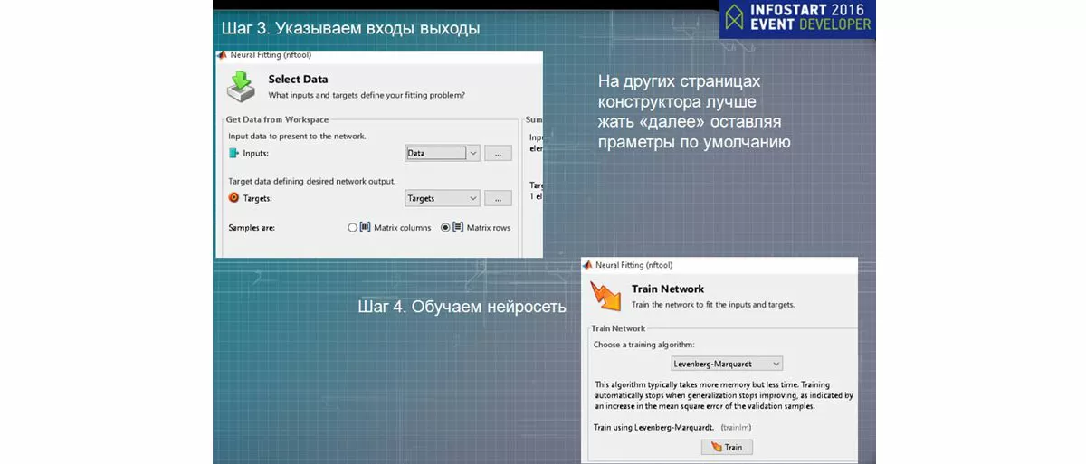Start training with the Train button
1086x464 pixels.
(727, 447)
